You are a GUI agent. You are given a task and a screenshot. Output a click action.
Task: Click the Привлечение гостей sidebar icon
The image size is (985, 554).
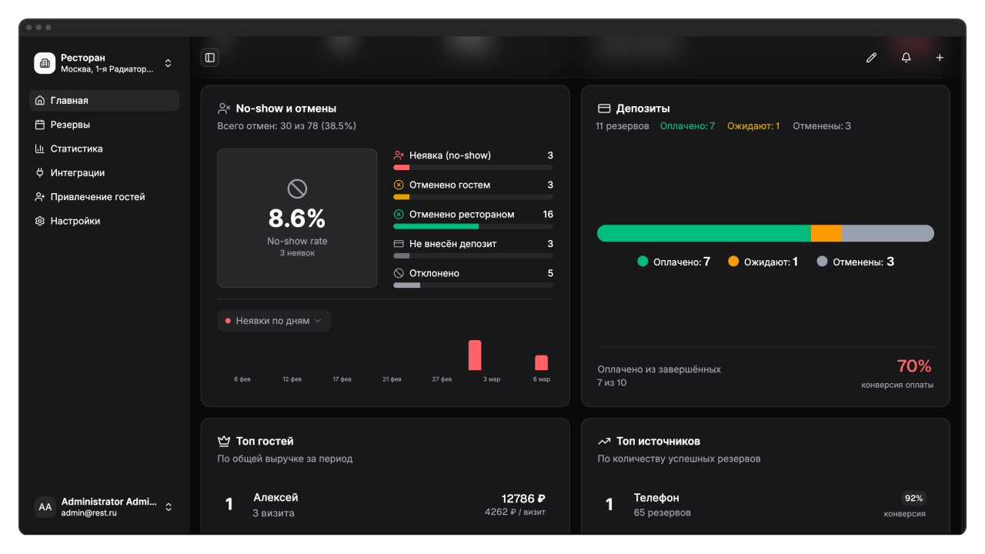tap(41, 196)
